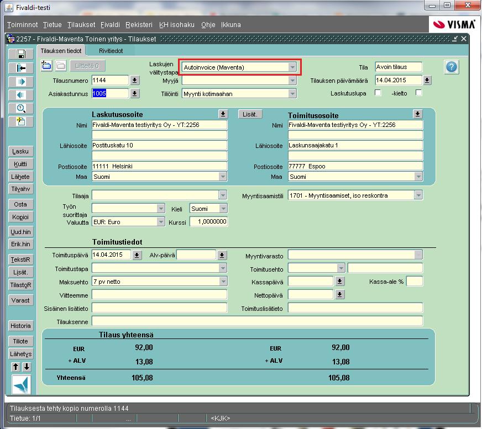Image resolution: width=482 pixels, height=429 pixels.
Task: Open the Valuutta EUR: Euro dropdown
Action: tap(161, 222)
